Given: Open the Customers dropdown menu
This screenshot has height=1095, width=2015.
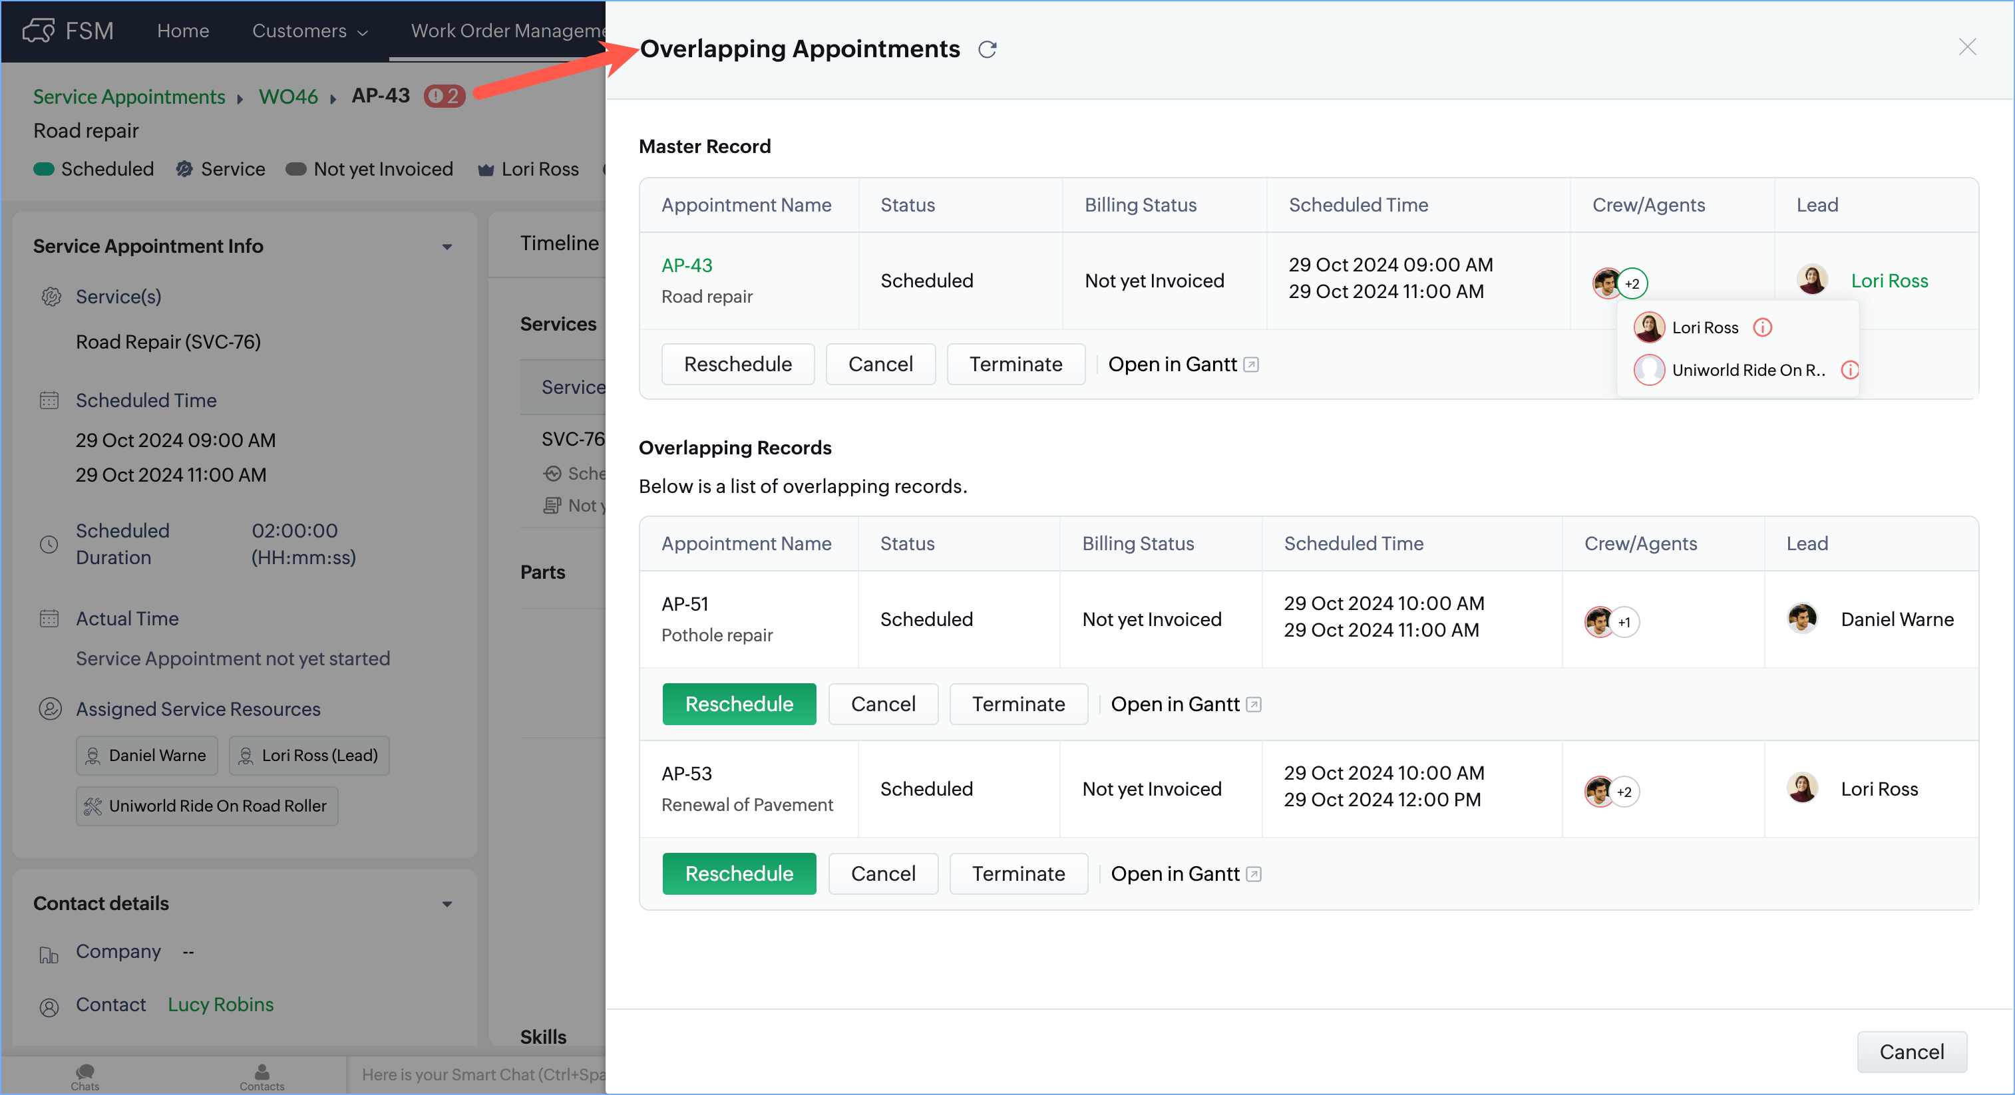Looking at the screenshot, I should point(309,31).
